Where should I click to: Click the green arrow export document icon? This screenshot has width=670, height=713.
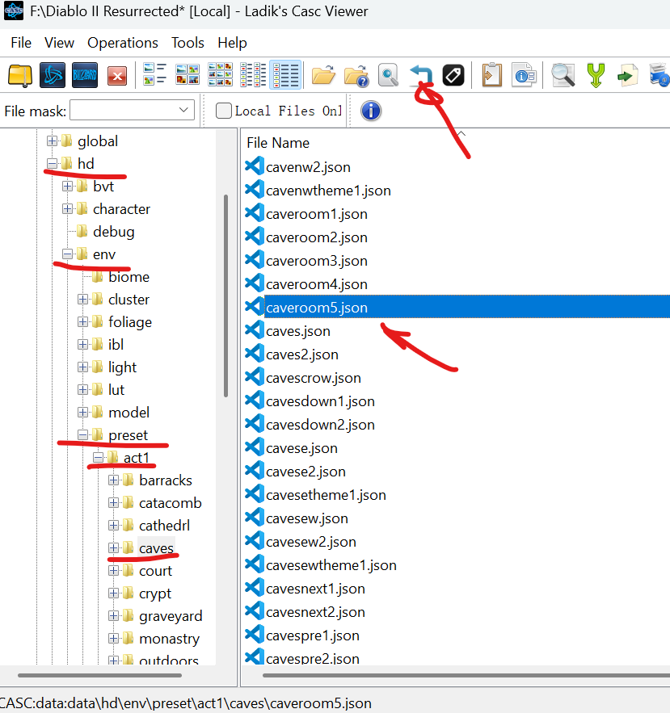click(x=628, y=74)
